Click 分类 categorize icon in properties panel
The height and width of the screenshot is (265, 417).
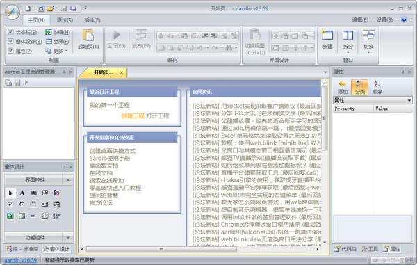point(359,87)
